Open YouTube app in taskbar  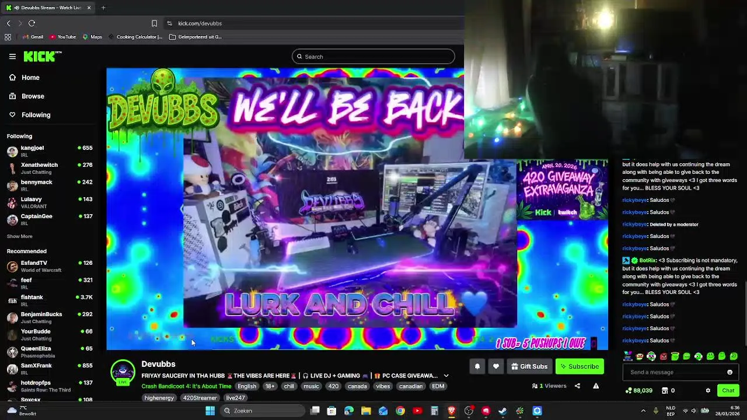417,411
